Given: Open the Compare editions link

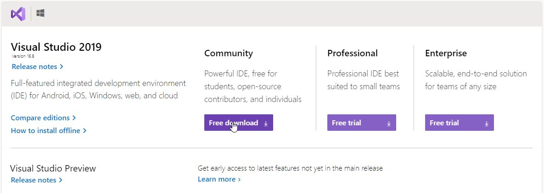Looking at the screenshot, I should coord(40,118).
